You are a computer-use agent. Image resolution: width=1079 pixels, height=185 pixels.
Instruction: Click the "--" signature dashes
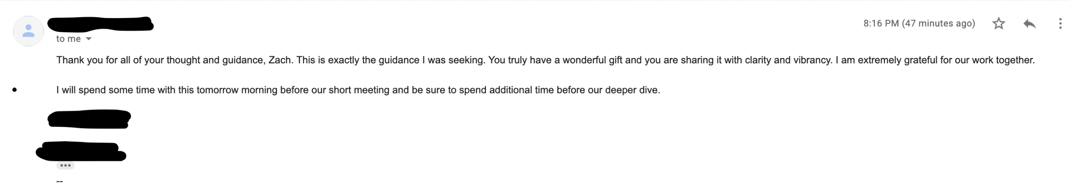59,181
